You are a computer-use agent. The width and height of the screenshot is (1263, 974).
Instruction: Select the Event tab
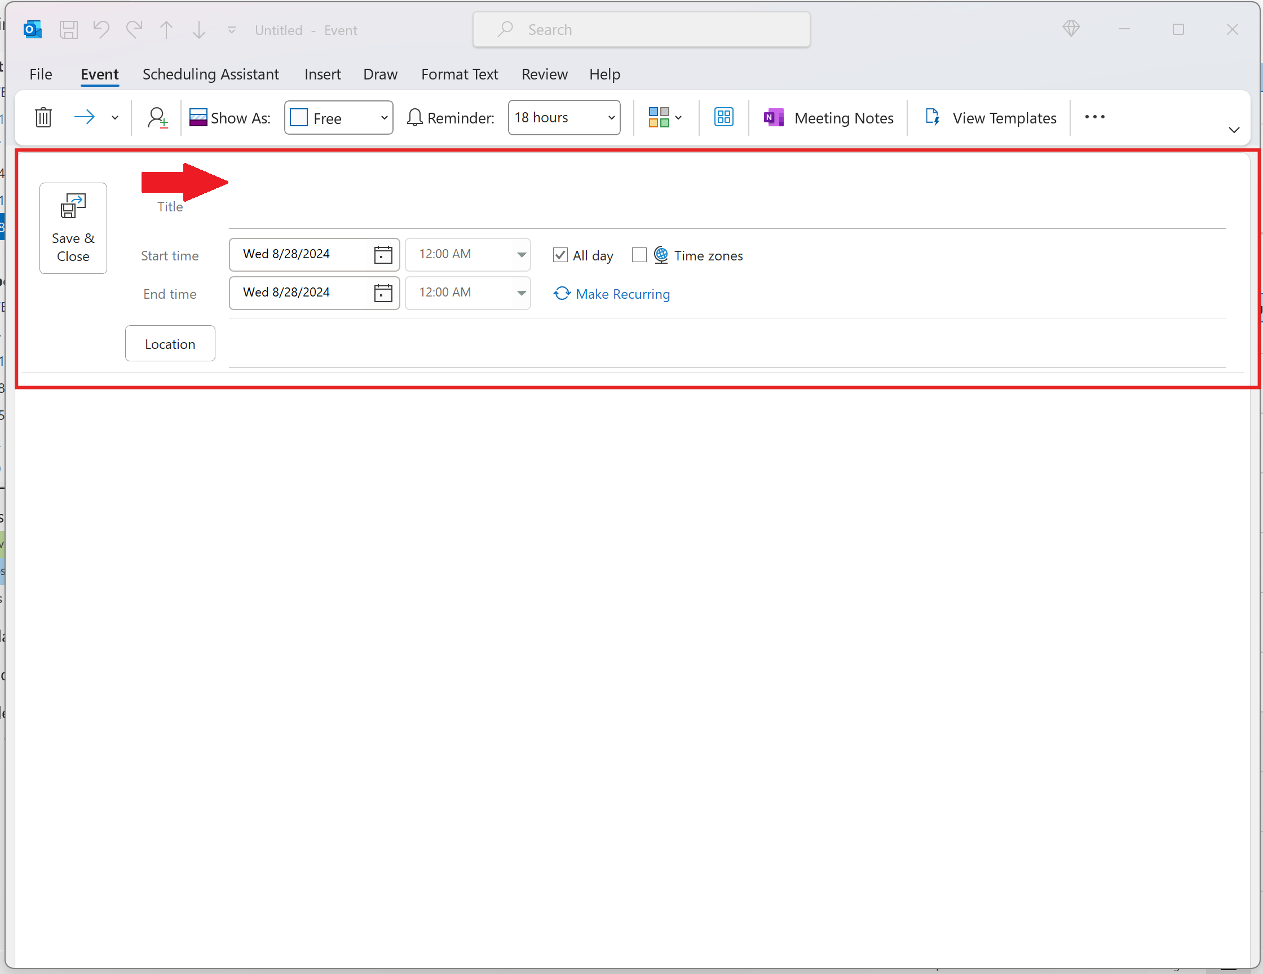(x=99, y=74)
